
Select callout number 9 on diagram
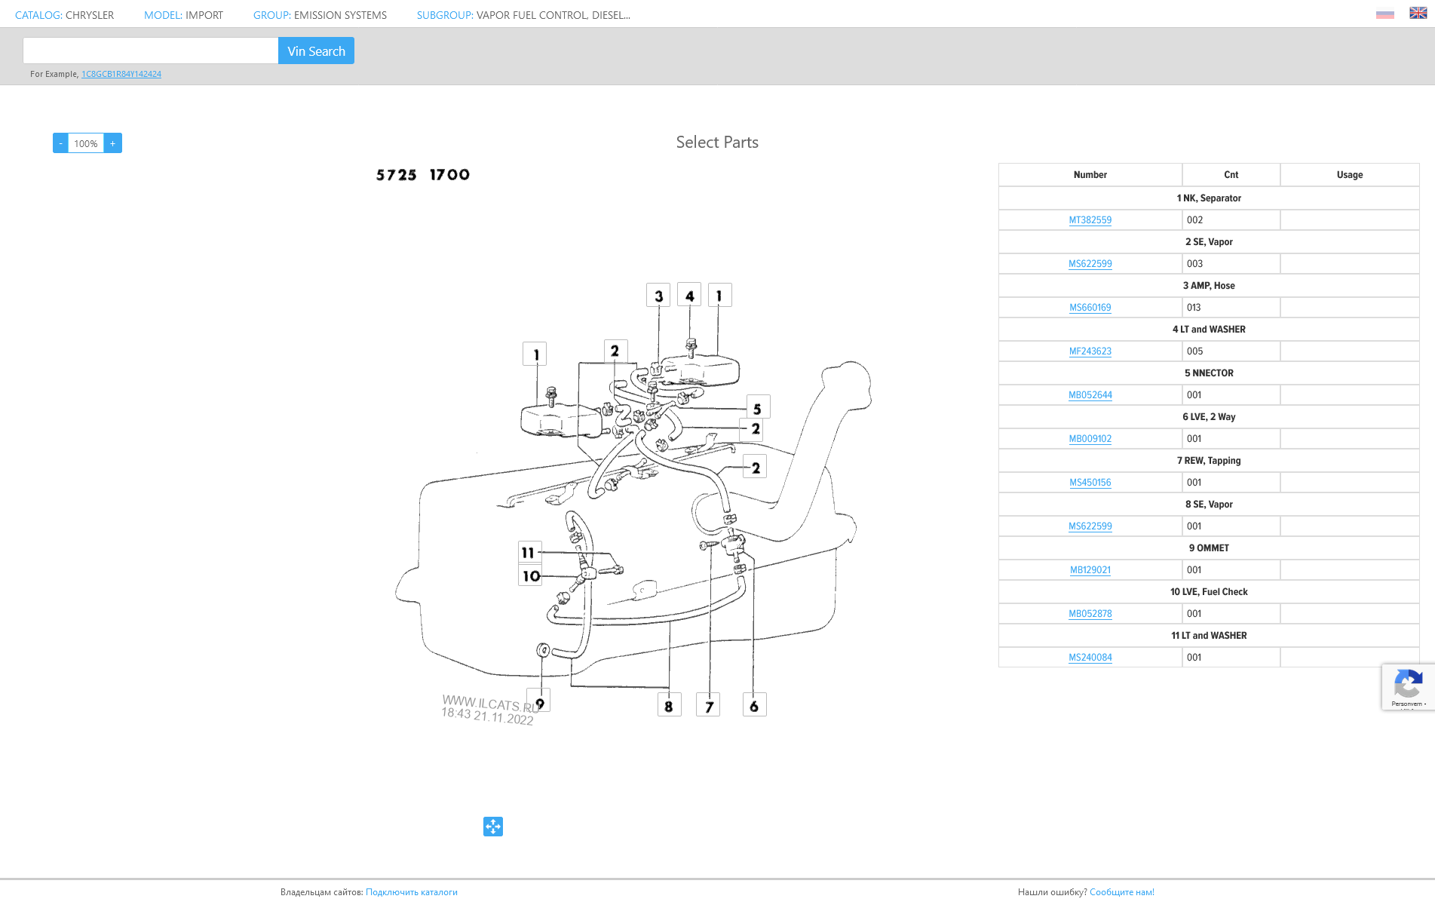[539, 701]
